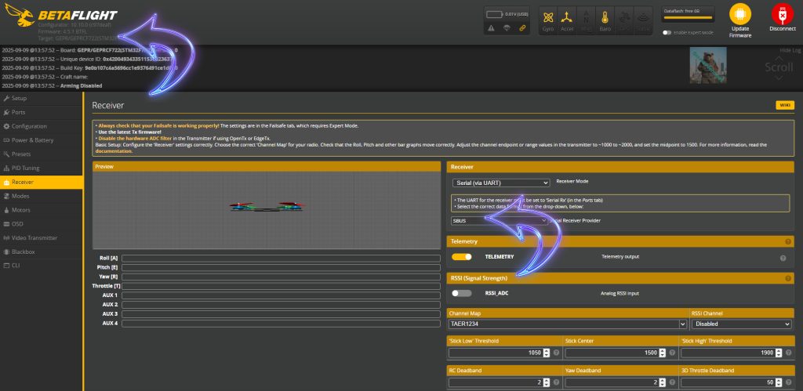Expand the Channel Map TAER1234 dropdown

[x=567, y=324]
